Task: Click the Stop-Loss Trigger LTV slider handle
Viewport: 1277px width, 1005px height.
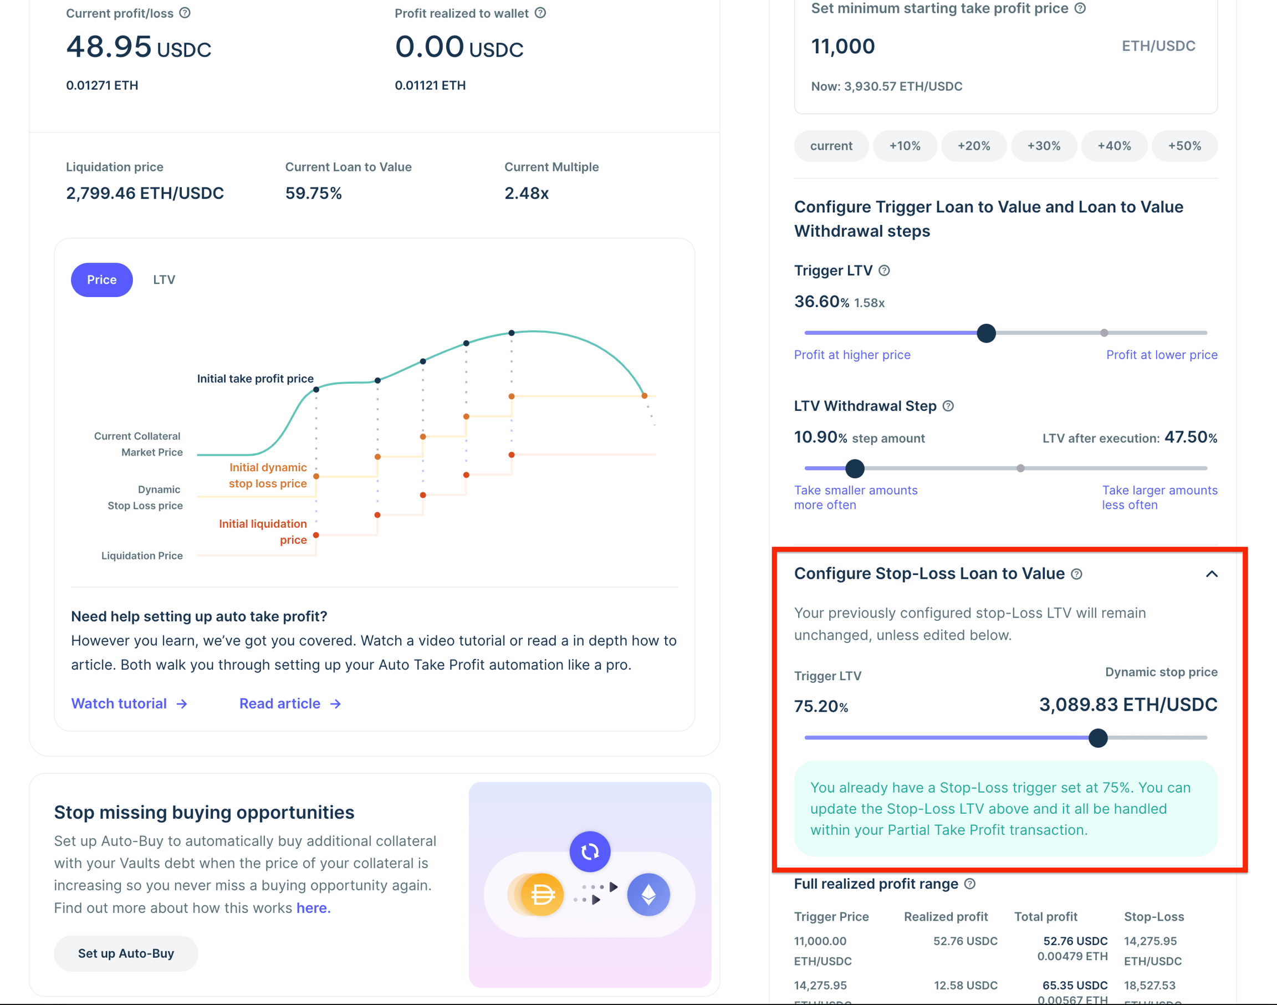Action: tap(1097, 738)
